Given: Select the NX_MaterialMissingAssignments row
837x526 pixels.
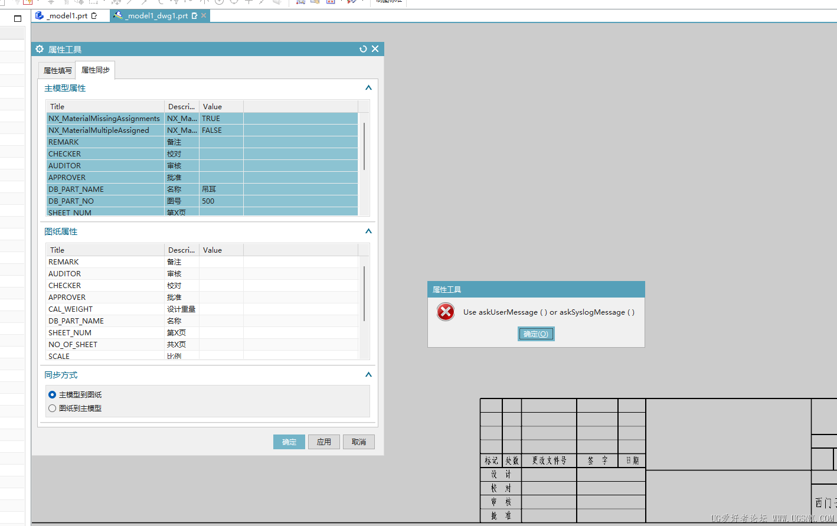Looking at the screenshot, I should (202, 118).
